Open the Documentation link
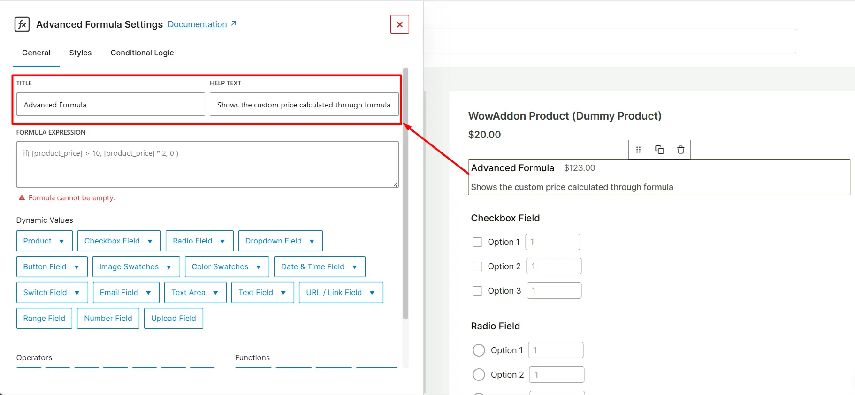Screen dimensions: 855x395 [x=197, y=24]
